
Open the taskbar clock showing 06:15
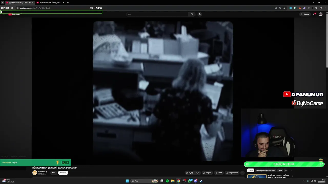click(322, 181)
